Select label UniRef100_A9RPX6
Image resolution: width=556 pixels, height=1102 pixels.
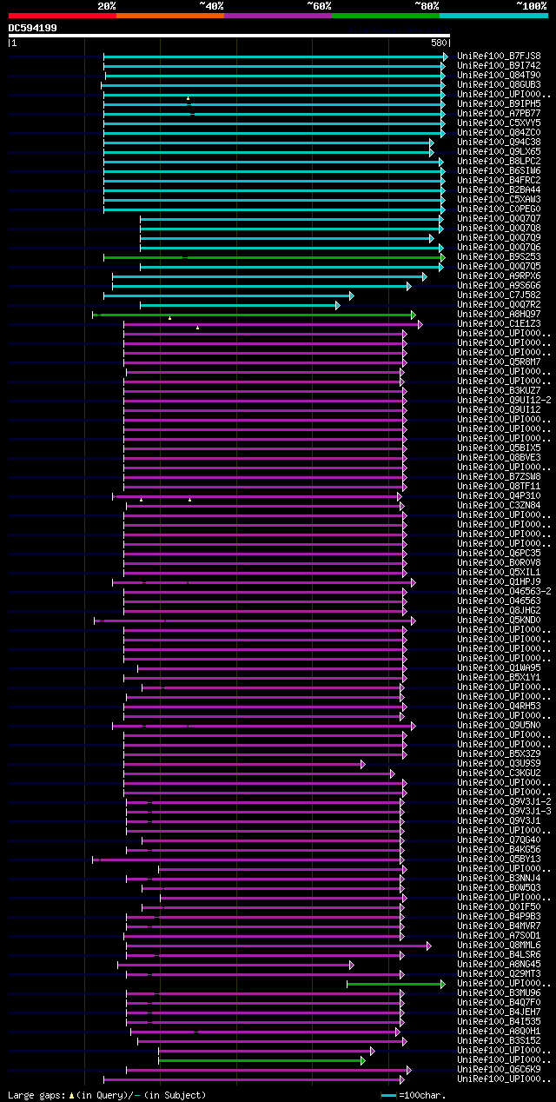(x=499, y=275)
